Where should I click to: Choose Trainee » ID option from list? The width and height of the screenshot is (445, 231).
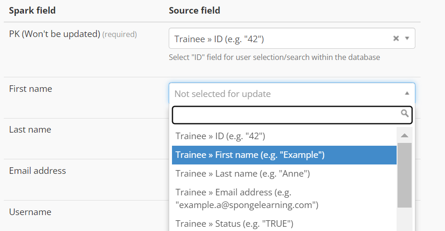[284, 136]
